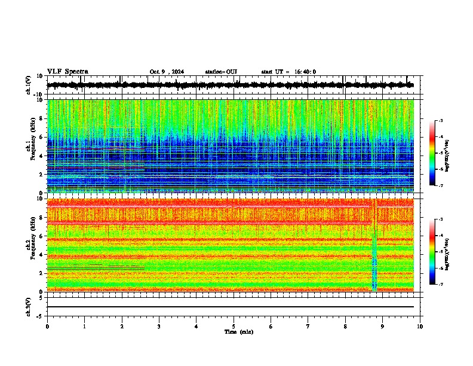Click the "8" kHz tick on ch.2 frequency axis
The height and width of the screenshot is (366, 473).
42,218
